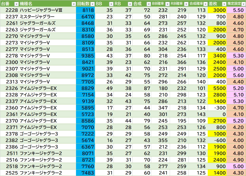Select machine number cell 2277
Screen dimensions: 246x176
(9, 49)
